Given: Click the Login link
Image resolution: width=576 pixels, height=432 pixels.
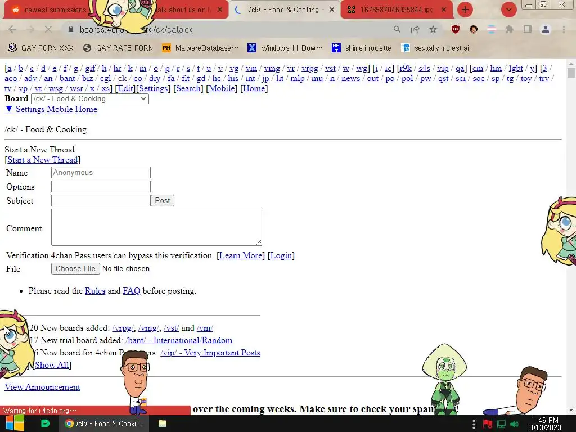Looking at the screenshot, I should coord(281,255).
